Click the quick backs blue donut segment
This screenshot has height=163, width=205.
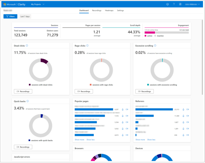click(42, 116)
